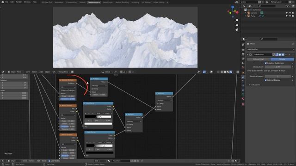The height and width of the screenshot is (166, 296).
Task: Open the node editor Node menu
Action: tap(44, 161)
